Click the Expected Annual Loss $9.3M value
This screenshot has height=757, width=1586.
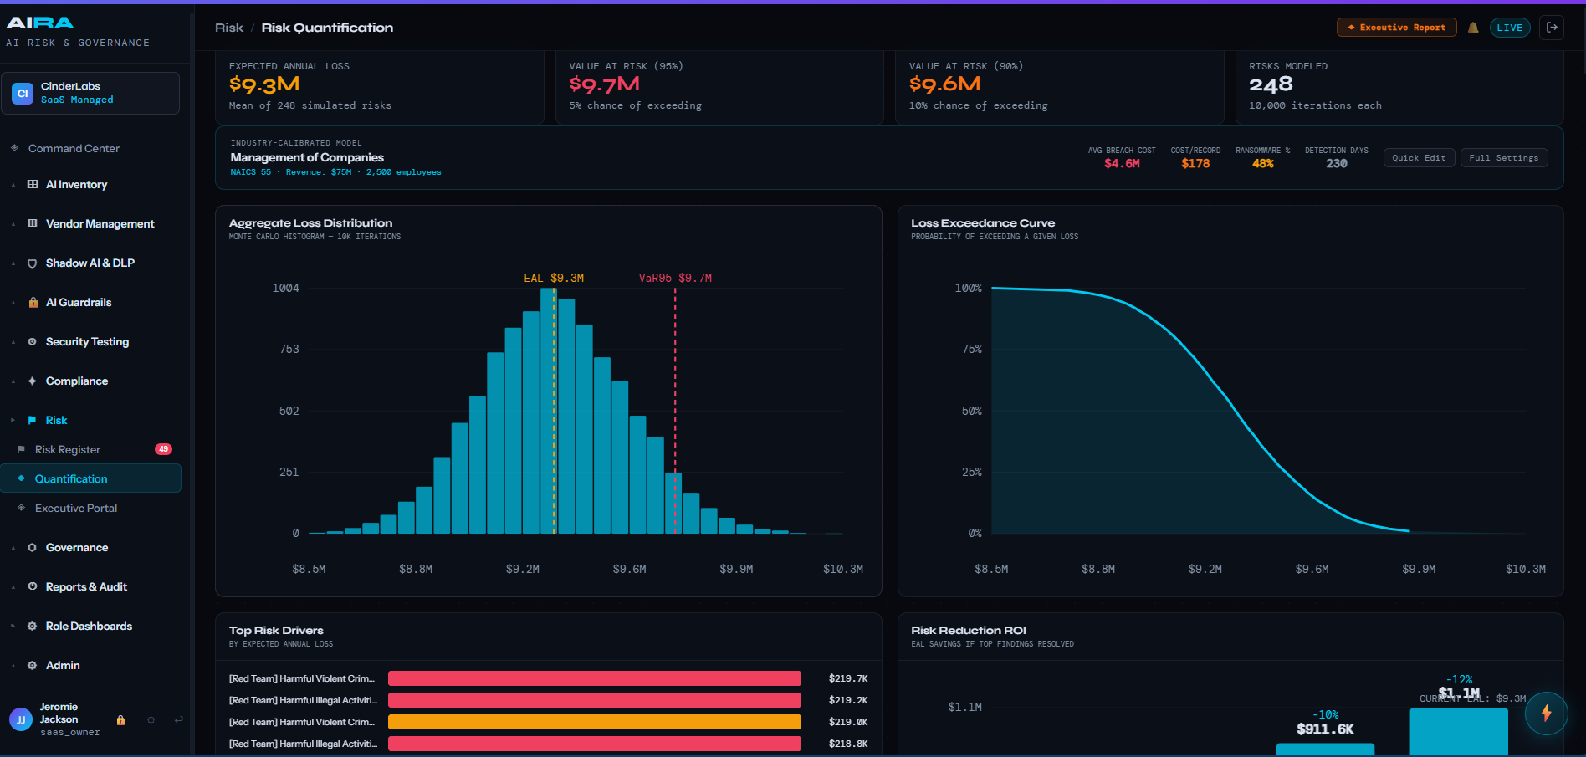264,84
